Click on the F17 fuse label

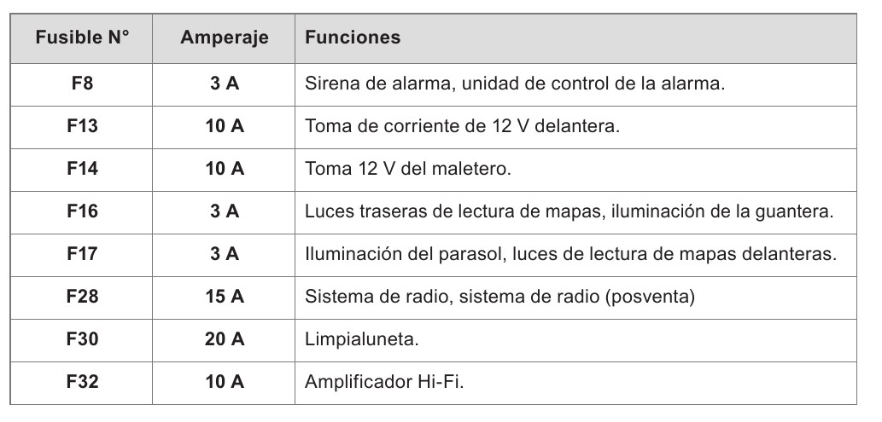tap(82, 254)
